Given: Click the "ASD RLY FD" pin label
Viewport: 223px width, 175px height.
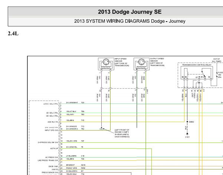Looking at the screenshot, I should pos(53,122).
